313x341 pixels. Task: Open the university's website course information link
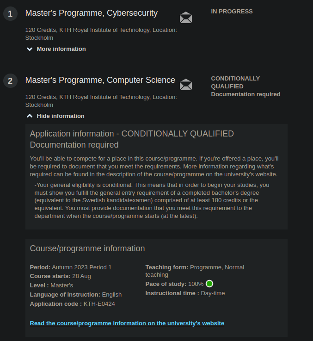pyautogui.click(x=127, y=323)
